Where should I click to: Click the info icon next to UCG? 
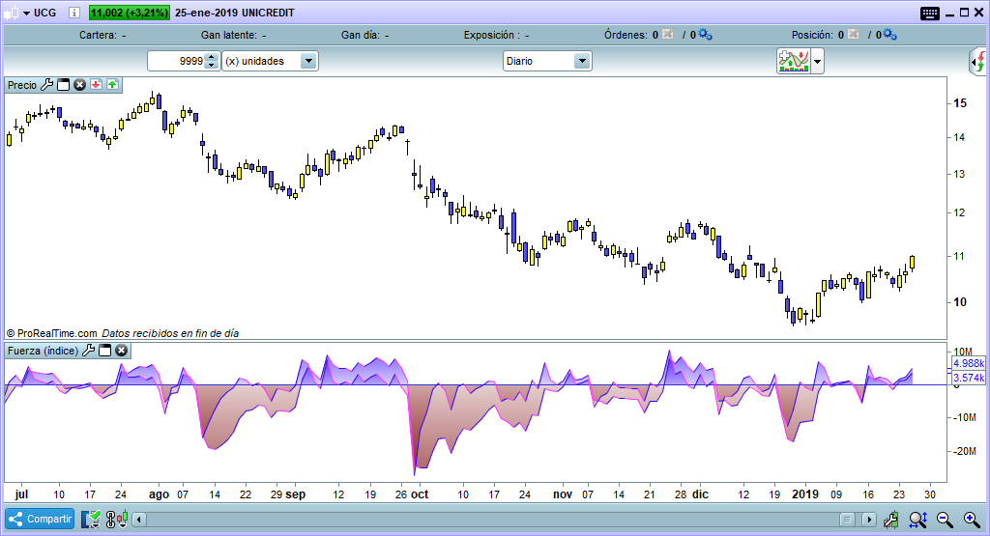(x=75, y=14)
